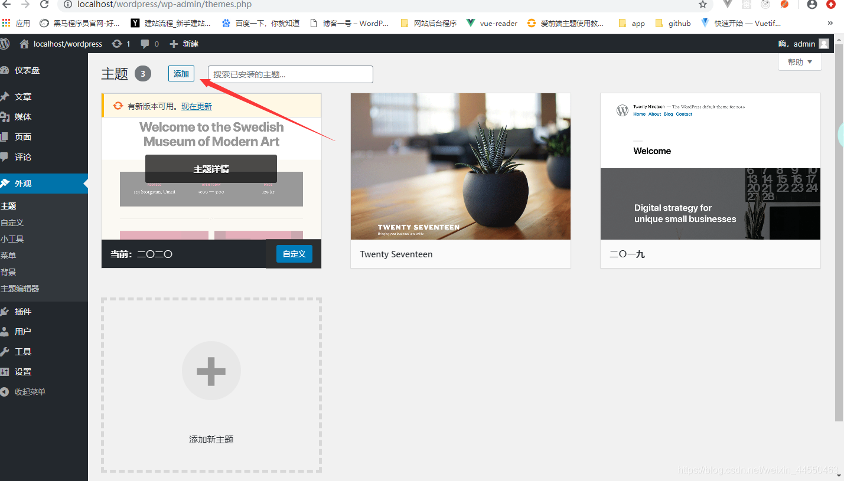Open the 主题 submenu item
This screenshot has width=844, height=481.
coord(9,206)
